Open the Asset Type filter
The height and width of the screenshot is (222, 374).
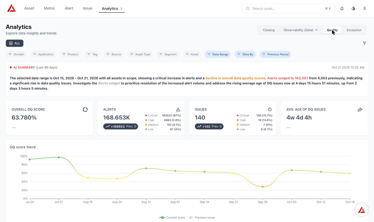click(x=140, y=54)
